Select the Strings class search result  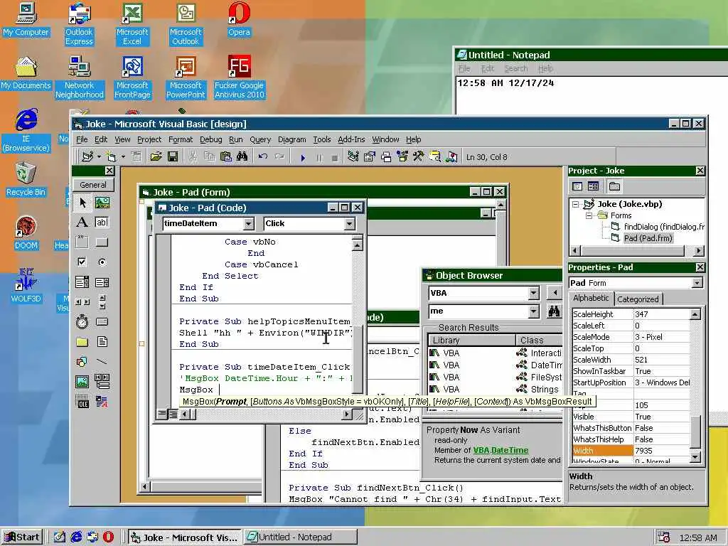pyautogui.click(x=545, y=390)
